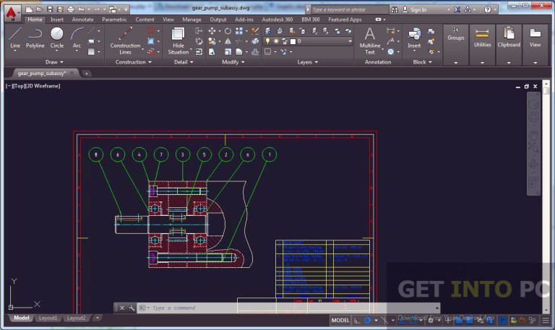Expand the Draw panel
Screen dimensions: 555x330
[54, 62]
